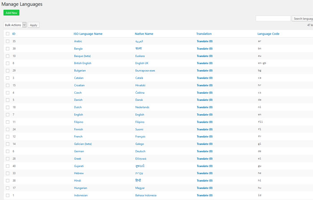Click the native name Suomi

(139, 129)
